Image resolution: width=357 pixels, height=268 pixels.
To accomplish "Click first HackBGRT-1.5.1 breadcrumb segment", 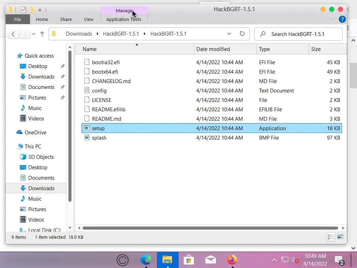I will [121, 34].
